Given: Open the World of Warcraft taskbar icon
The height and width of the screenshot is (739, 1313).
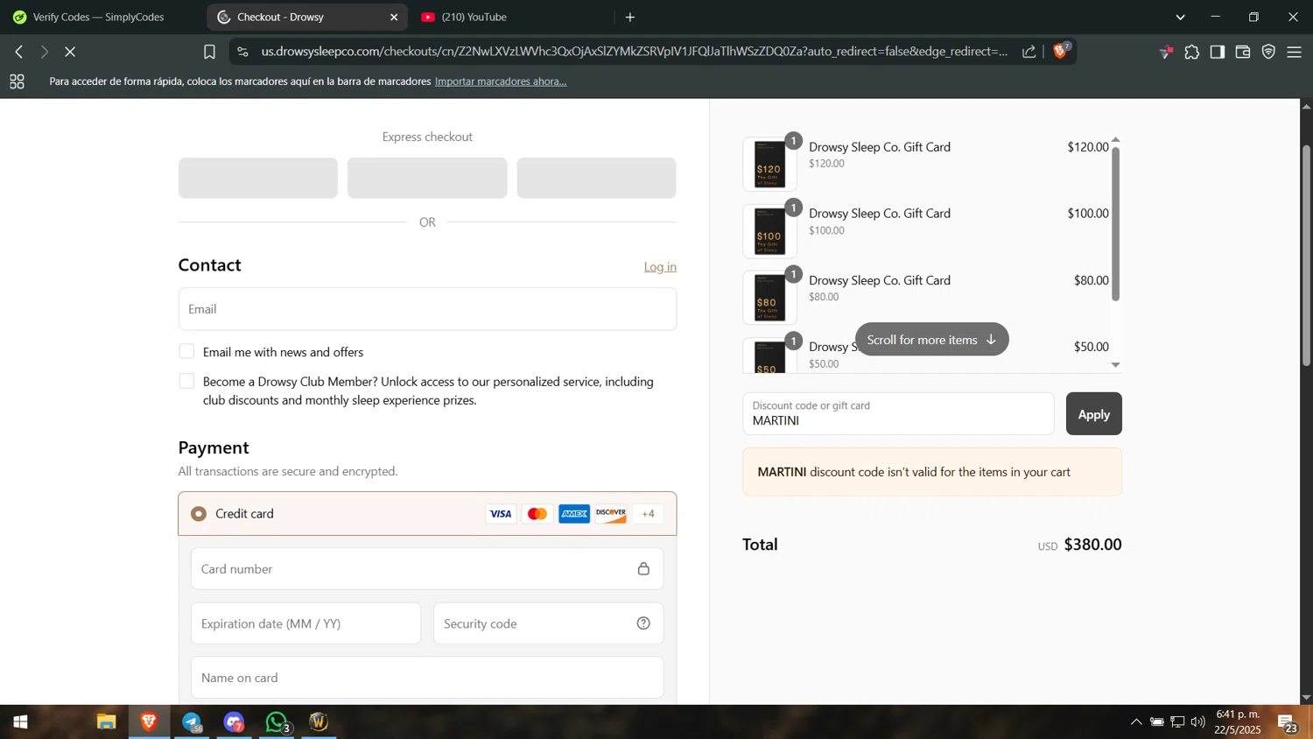Looking at the screenshot, I should [319, 722].
